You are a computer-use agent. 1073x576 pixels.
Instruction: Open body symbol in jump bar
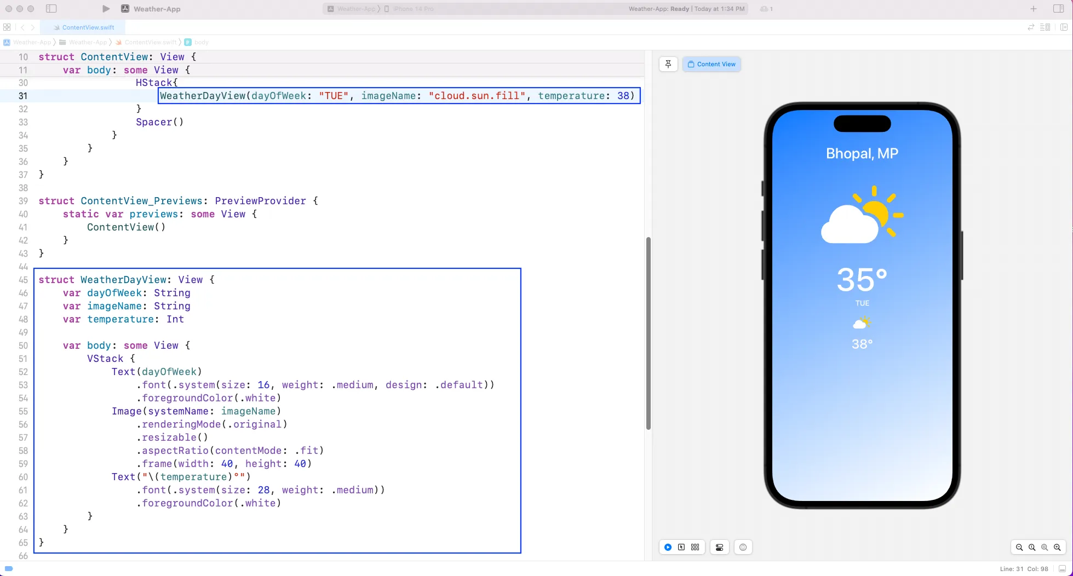click(x=197, y=42)
